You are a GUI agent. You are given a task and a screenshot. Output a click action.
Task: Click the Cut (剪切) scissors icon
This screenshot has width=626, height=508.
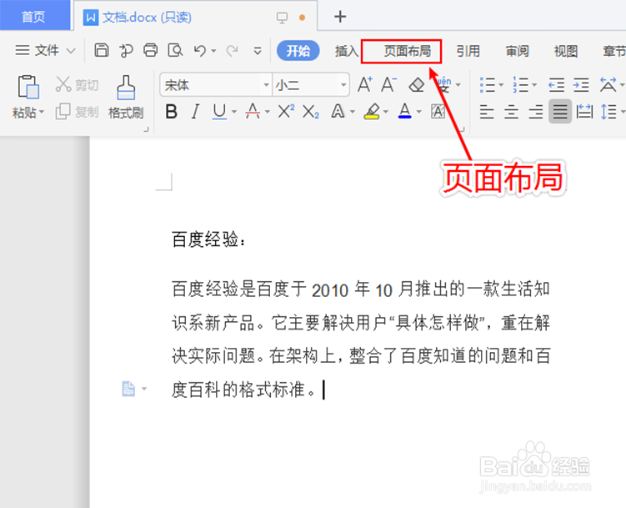[x=63, y=84]
